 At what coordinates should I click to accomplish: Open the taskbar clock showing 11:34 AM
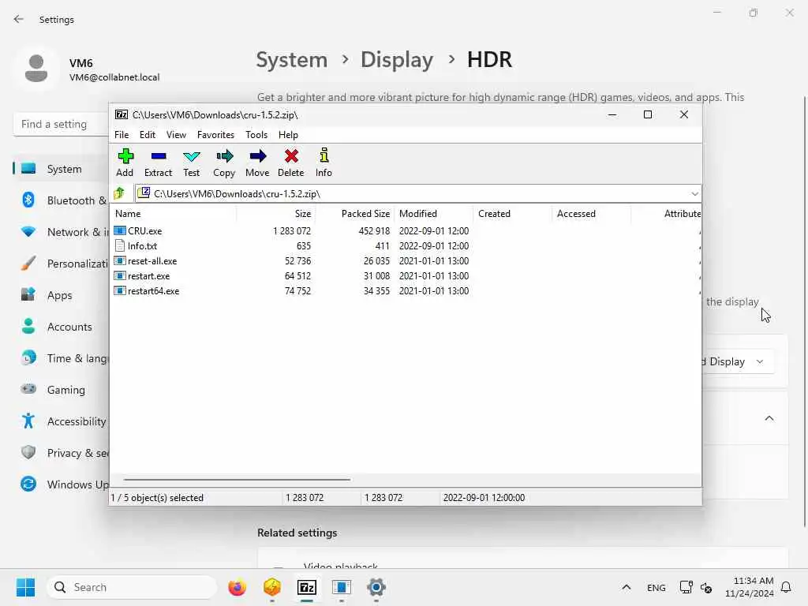coord(750,587)
